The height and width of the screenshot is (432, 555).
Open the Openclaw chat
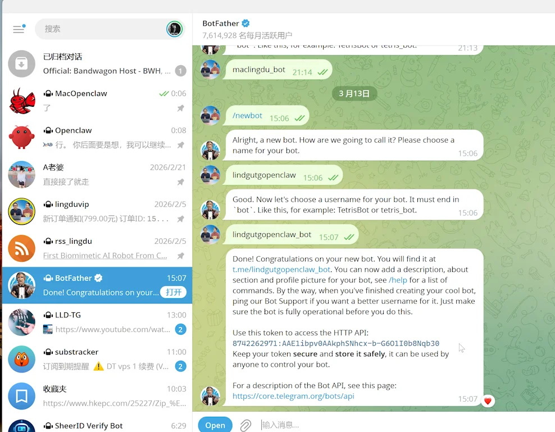pyautogui.click(x=97, y=138)
